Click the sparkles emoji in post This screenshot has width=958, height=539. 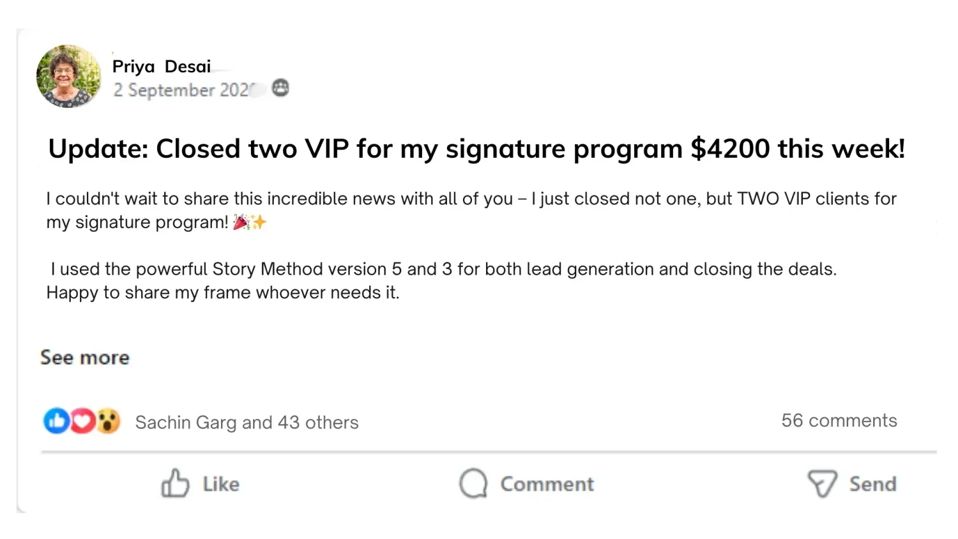(x=259, y=222)
